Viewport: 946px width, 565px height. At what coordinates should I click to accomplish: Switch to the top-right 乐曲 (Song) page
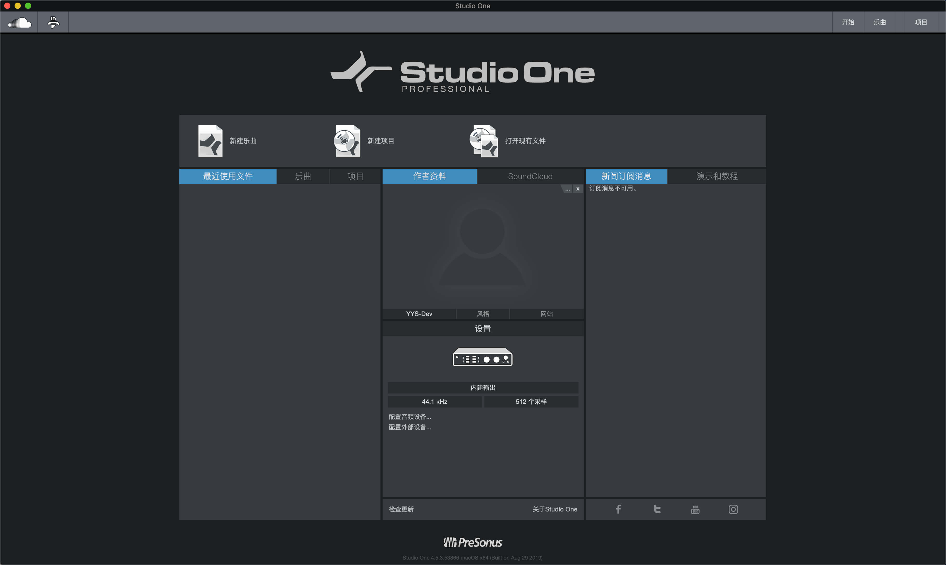point(879,22)
